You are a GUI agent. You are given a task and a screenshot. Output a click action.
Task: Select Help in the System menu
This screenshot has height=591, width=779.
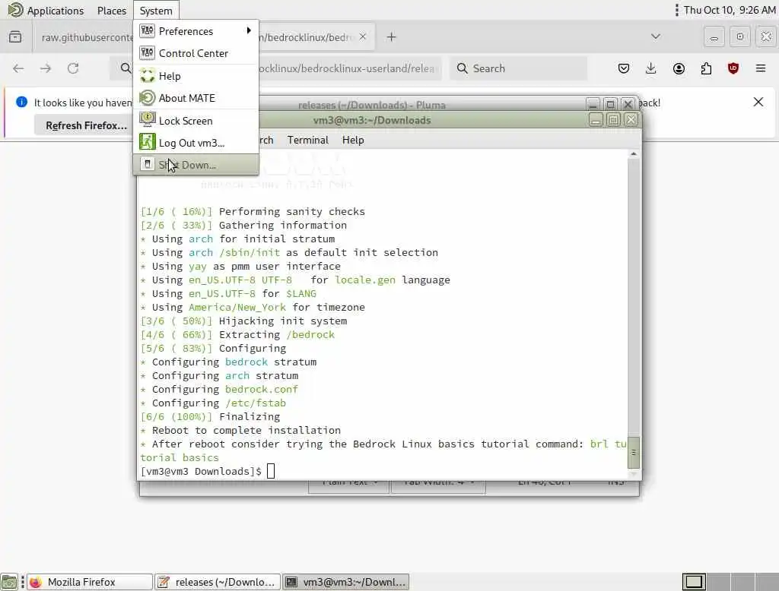(196, 76)
